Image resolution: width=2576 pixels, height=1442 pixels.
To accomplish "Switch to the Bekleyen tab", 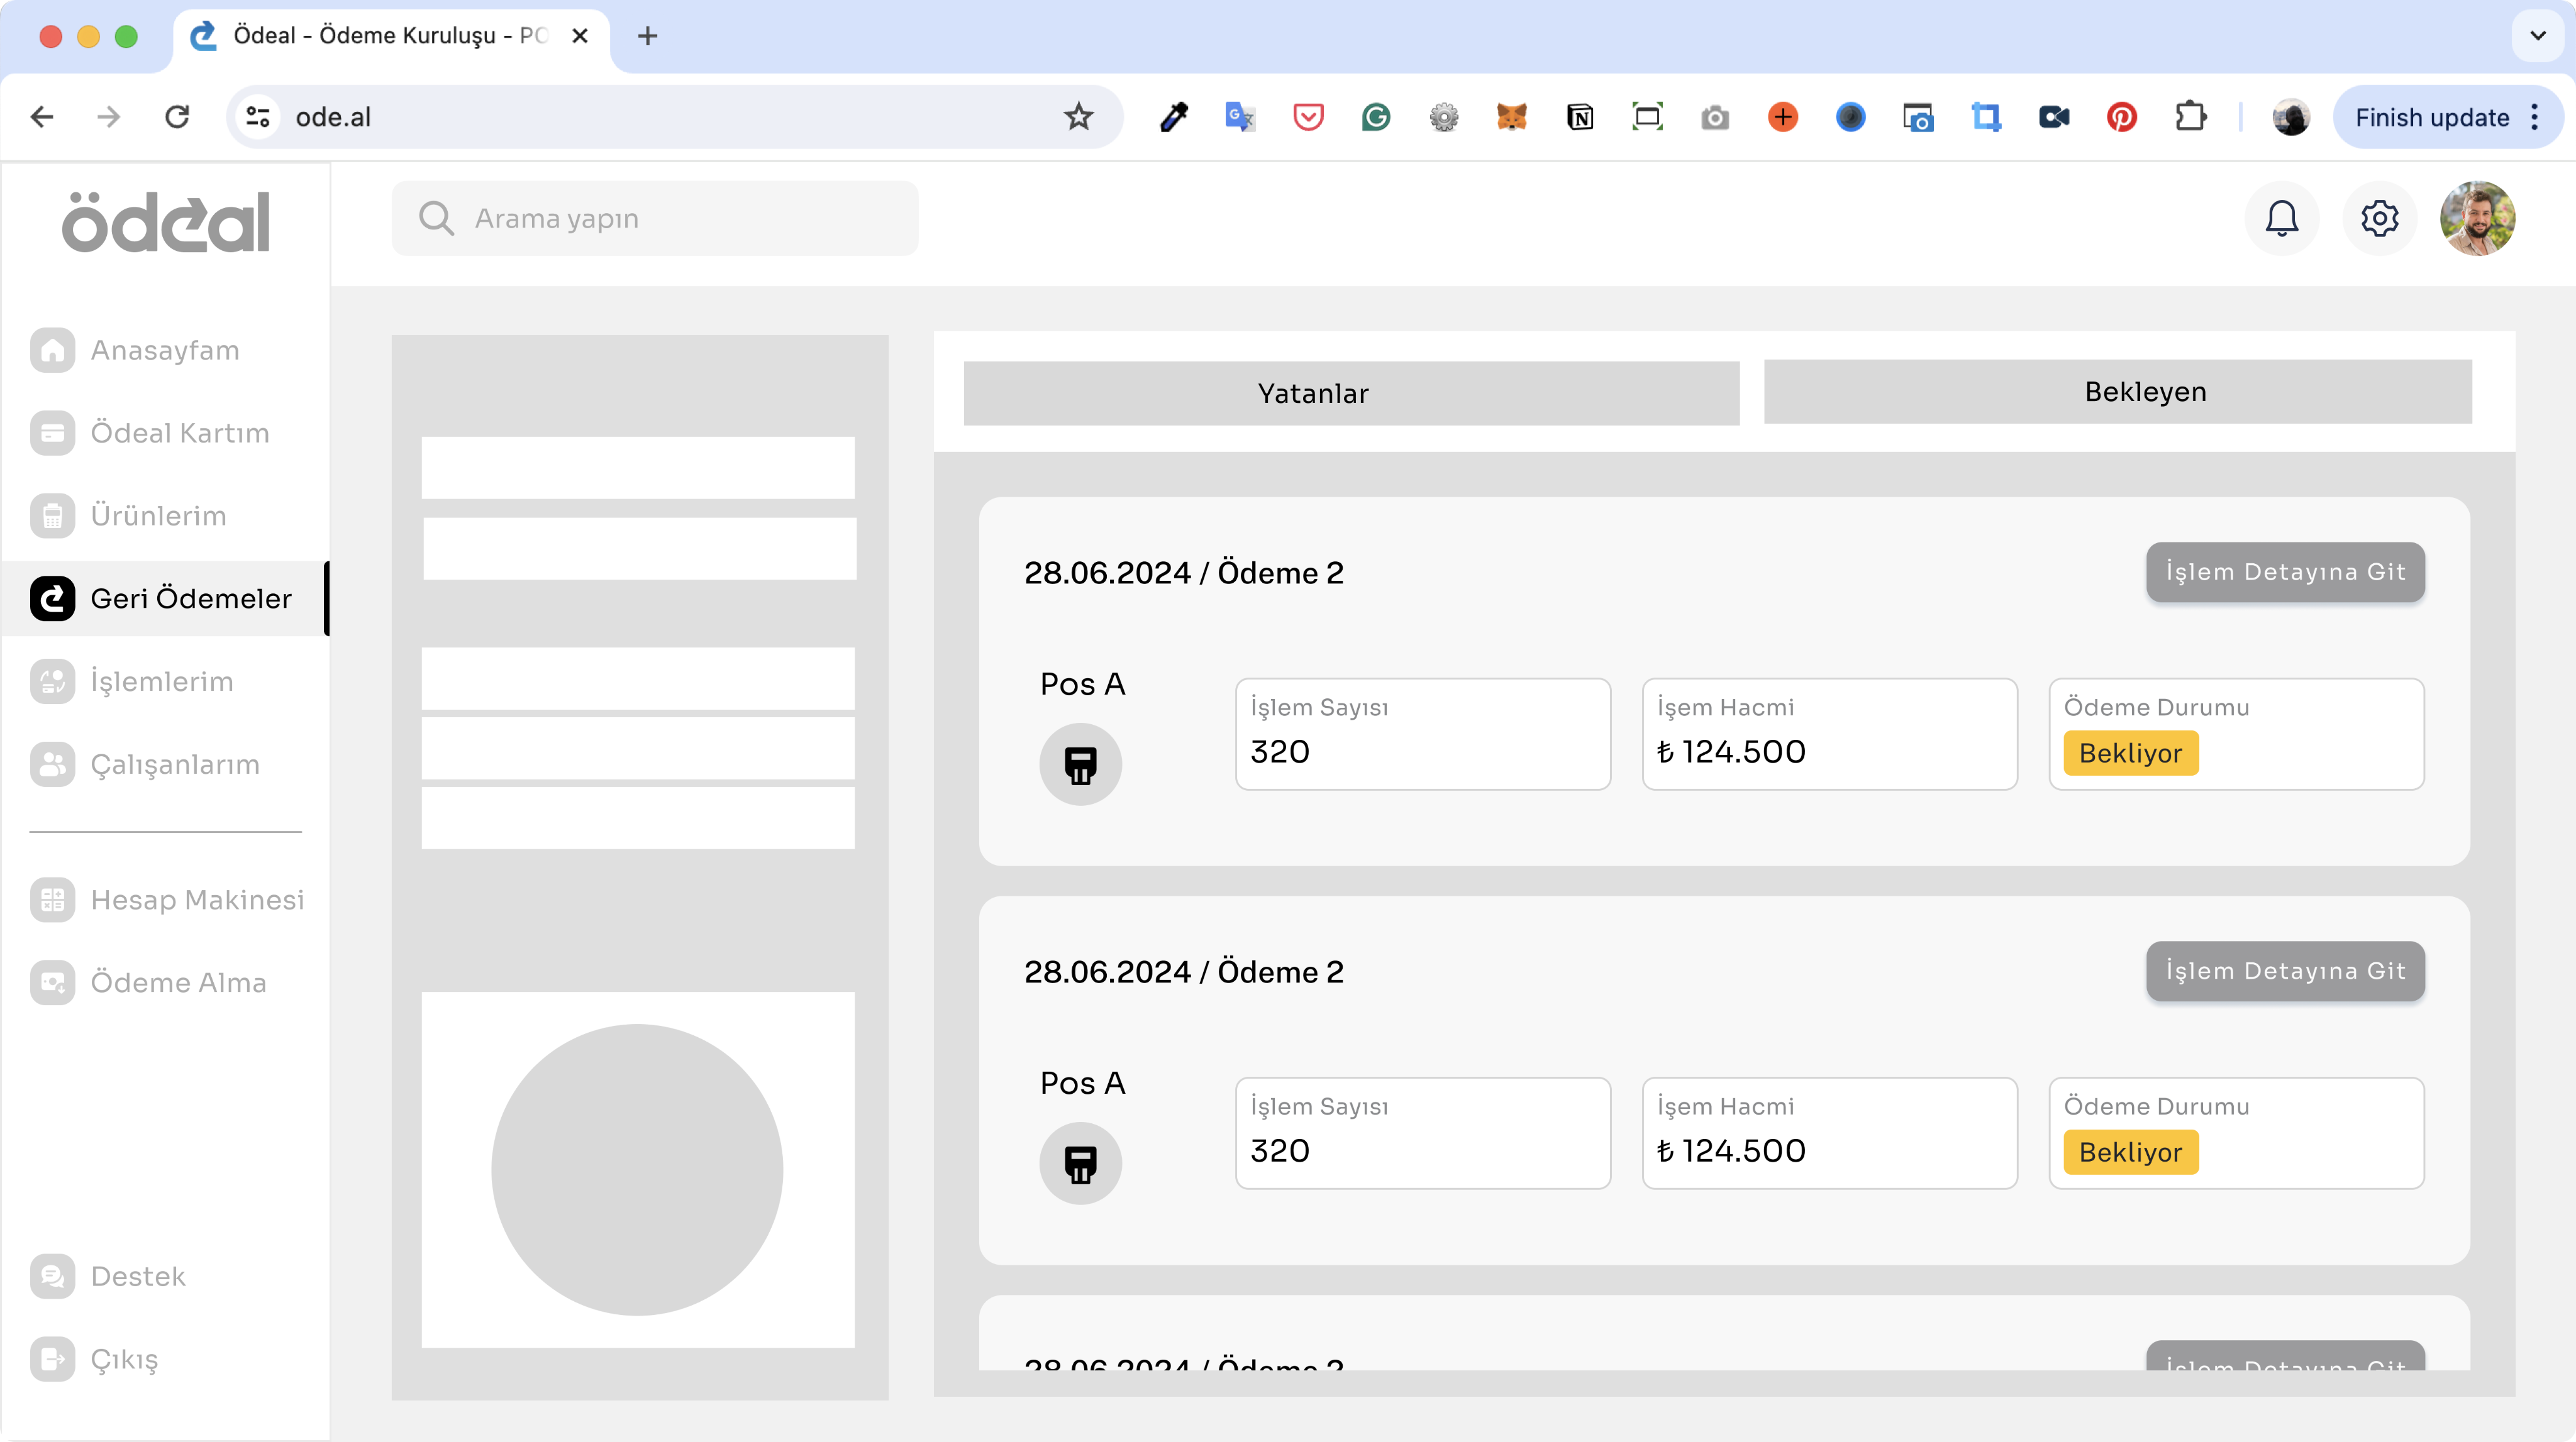I will pyautogui.click(x=2117, y=392).
